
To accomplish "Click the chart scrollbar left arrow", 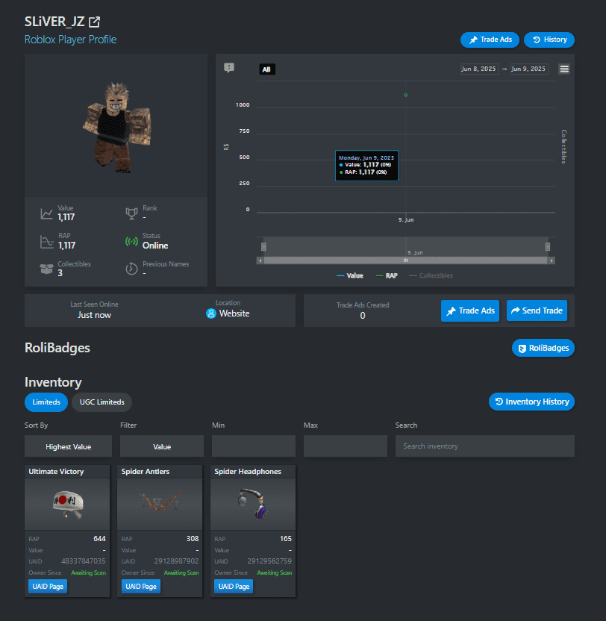I will pos(260,260).
